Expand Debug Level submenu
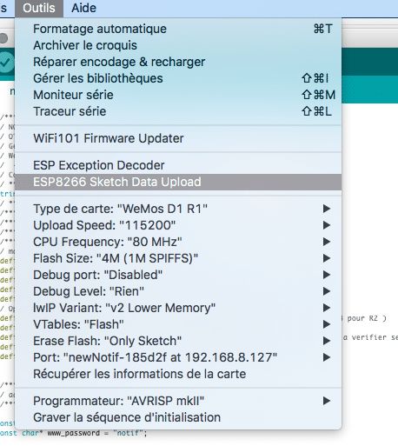This screenshot has width=398, height=446. 178,291
